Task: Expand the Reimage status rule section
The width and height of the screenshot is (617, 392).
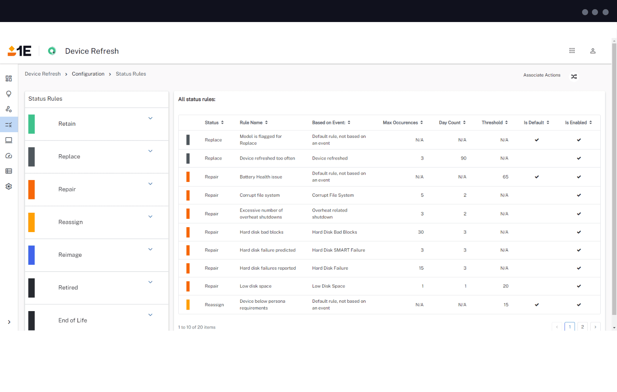Action: point(150,249)
